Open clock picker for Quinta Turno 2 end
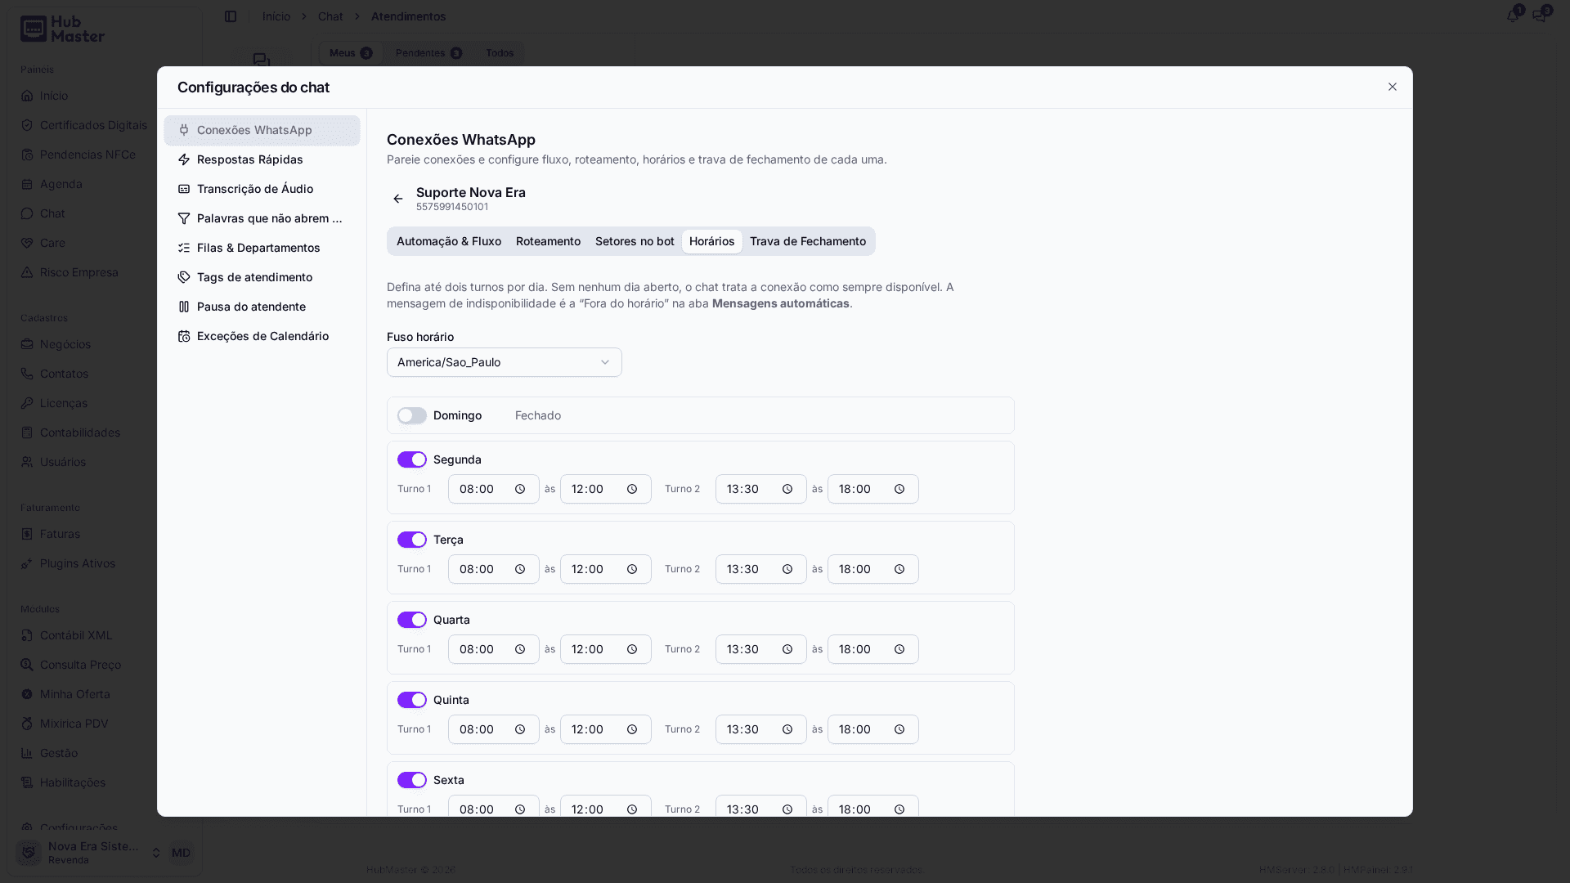Image resolution: width=1570 pixels, height=883 pixels. (x=899, y=729)
